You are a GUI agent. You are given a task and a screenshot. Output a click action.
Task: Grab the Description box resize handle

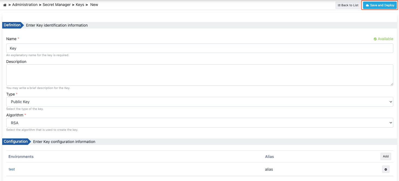tap(392, 84)
